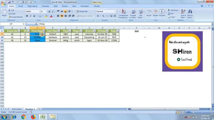The width and height of the screenshot is (214, 120).
Task: Click the Clear button
Action: (172, 17)
